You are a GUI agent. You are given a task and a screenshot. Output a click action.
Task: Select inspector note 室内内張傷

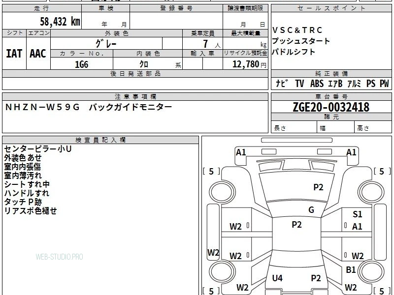(x=22, y=167)
